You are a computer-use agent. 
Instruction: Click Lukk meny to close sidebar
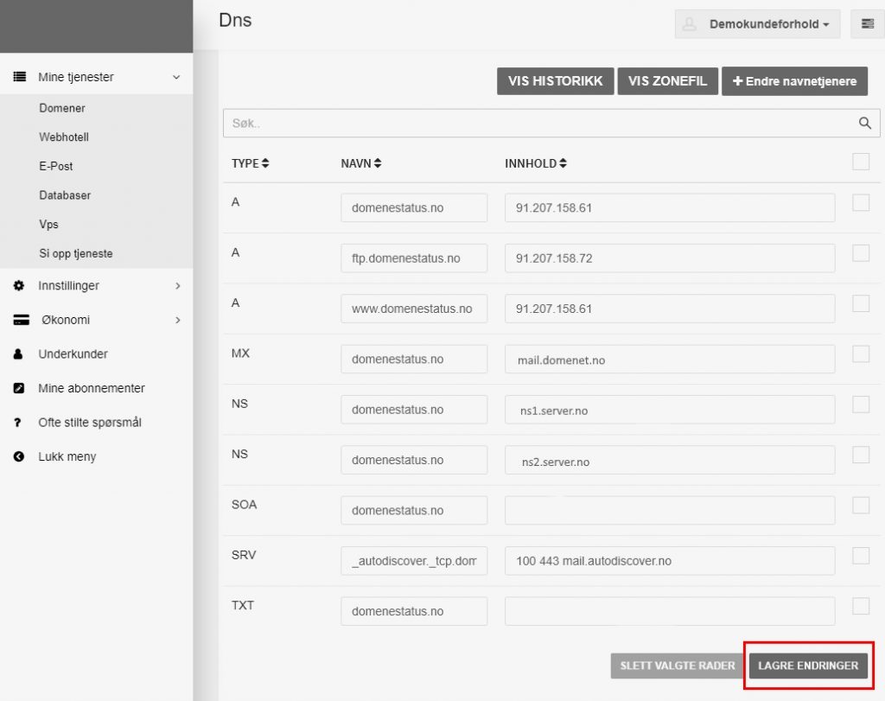pos(67,456)
